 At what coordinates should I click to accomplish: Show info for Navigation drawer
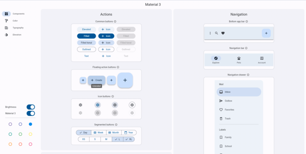248,75
